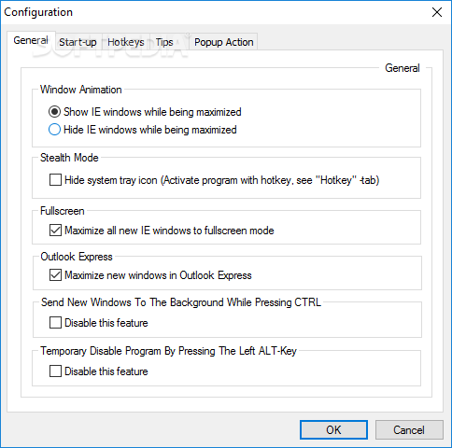This screenshot has height=448, width=452.
Task: Confirm settings with the OK button
Action: pos(333,430)
